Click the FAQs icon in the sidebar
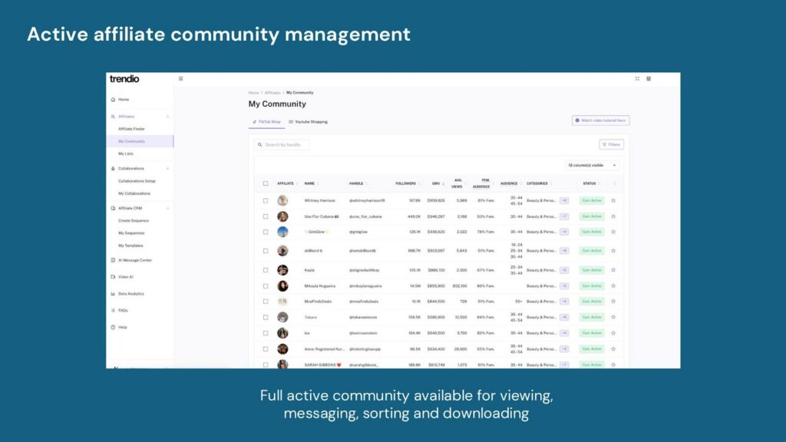 click(113, 310)
